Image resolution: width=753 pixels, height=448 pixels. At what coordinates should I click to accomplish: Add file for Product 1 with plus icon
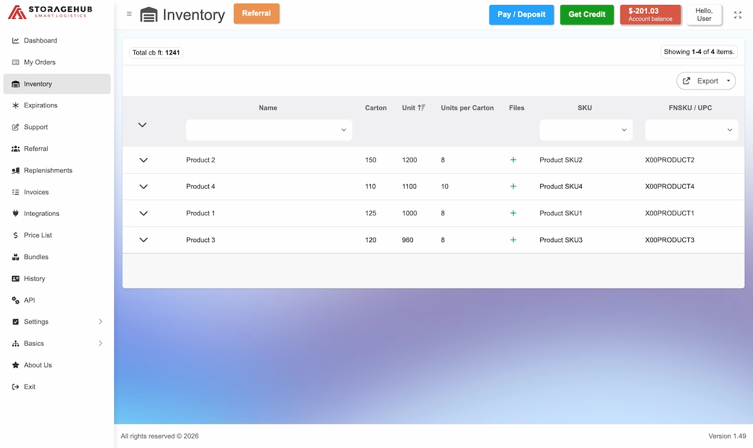tap(513, 213)
